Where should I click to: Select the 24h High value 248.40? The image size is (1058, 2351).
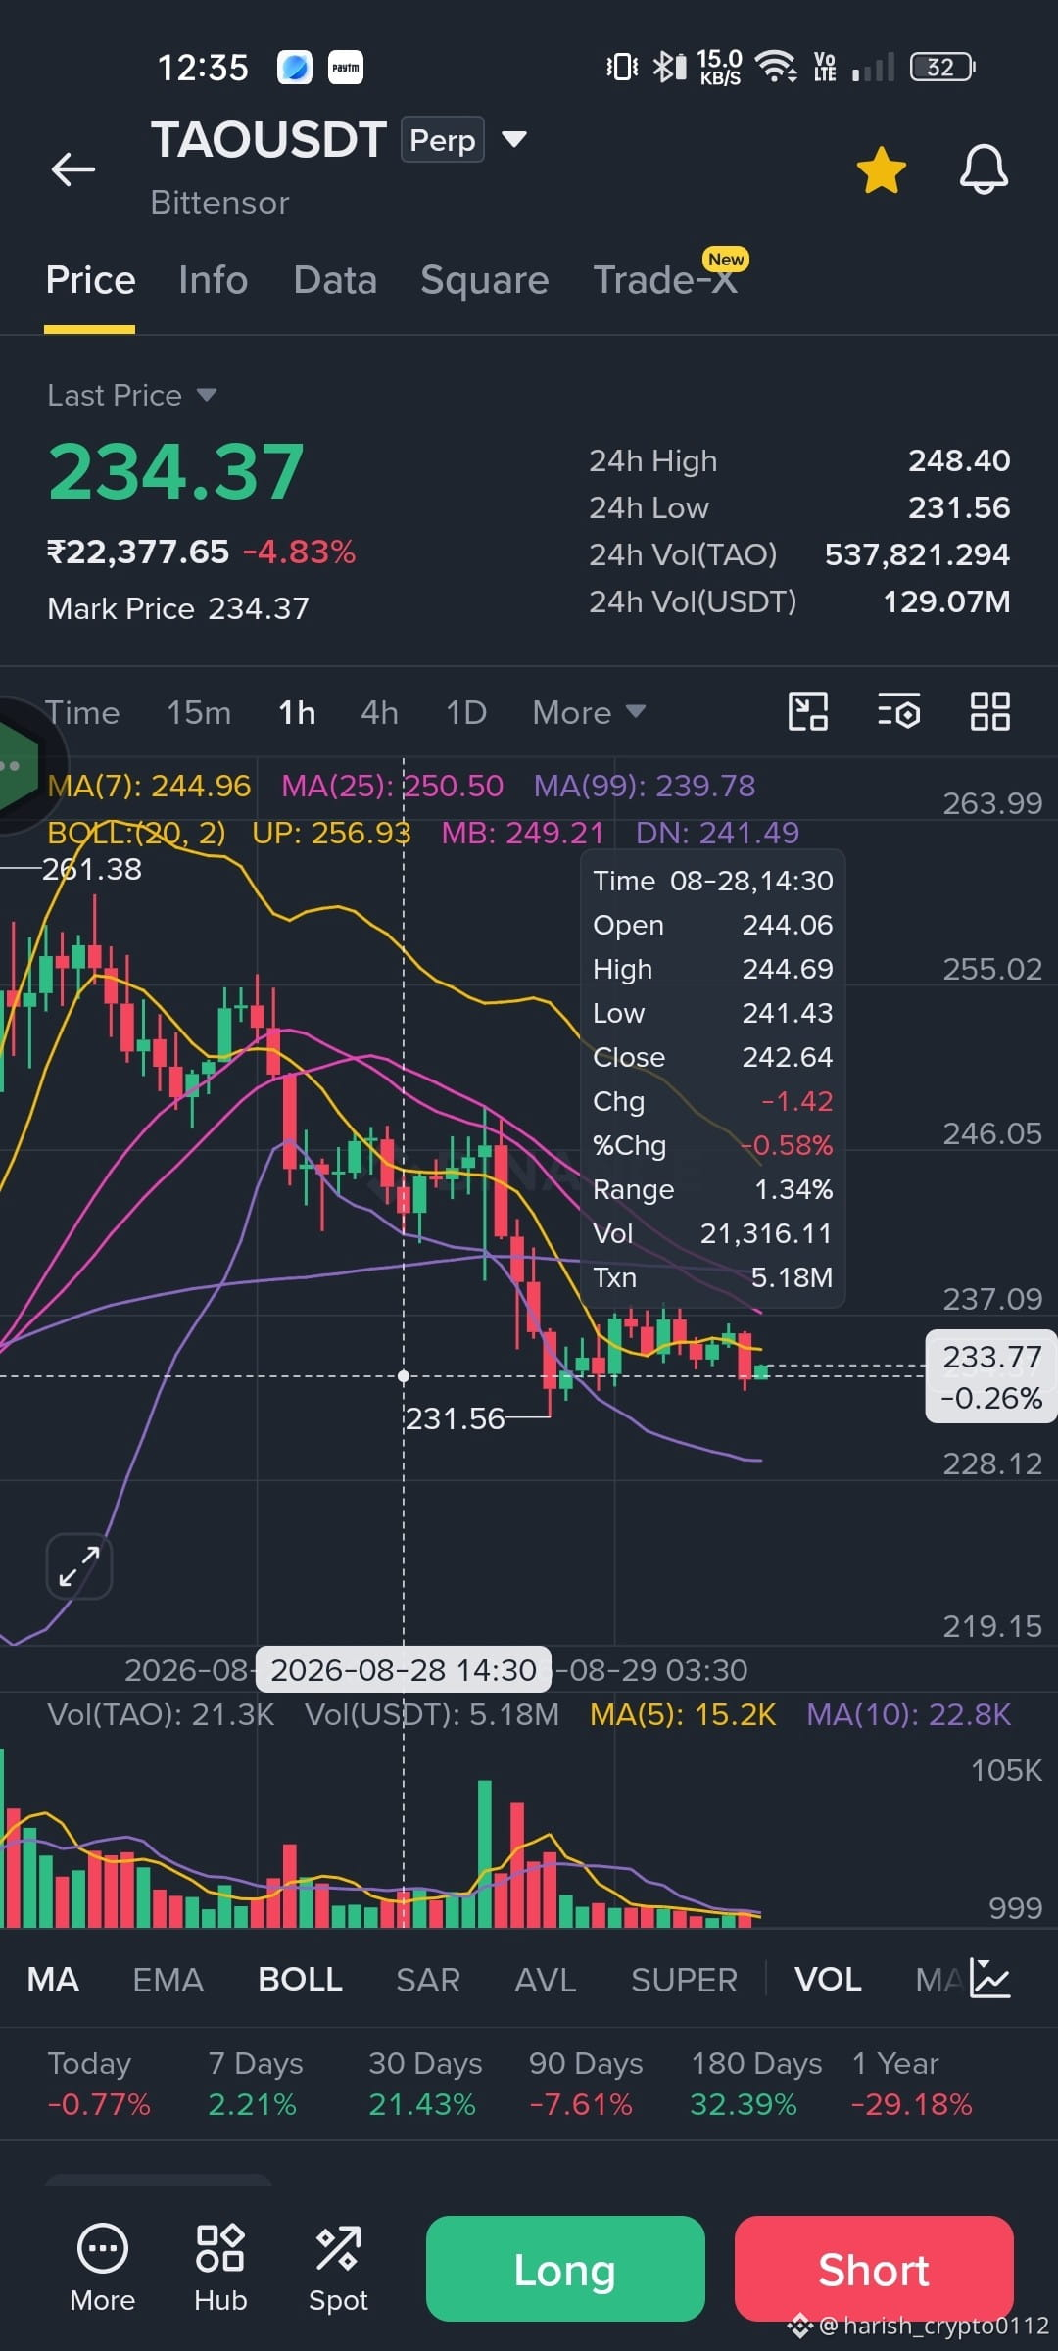click(959, 460)
